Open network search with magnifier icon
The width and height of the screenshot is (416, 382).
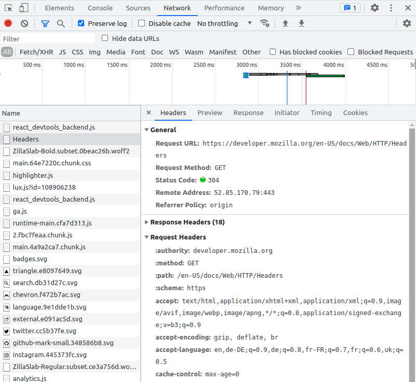pos(61,23)
